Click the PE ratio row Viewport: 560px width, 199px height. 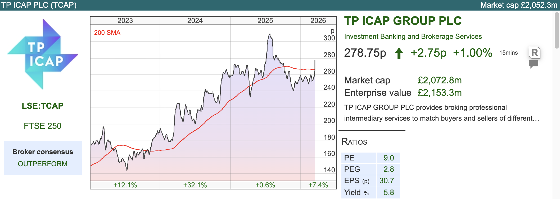370,158
